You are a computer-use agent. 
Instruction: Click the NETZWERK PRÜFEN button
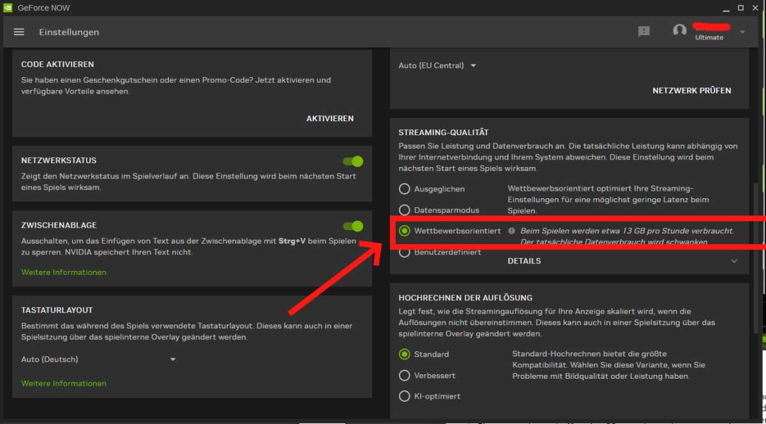pyautogui.click(x=692, y=91)
